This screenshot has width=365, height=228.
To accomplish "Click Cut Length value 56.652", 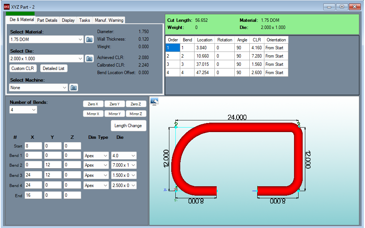I will [201, 20].
